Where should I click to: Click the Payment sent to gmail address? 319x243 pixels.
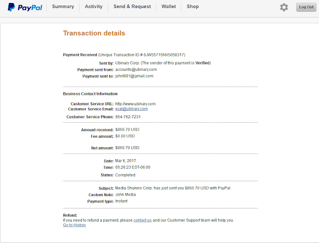[134, 76]
